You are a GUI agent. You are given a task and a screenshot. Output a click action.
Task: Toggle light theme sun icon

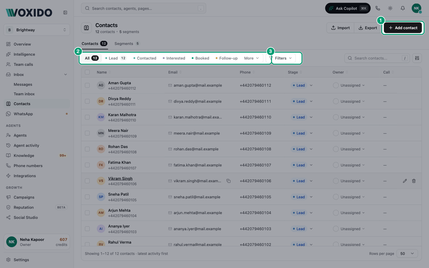390,8
